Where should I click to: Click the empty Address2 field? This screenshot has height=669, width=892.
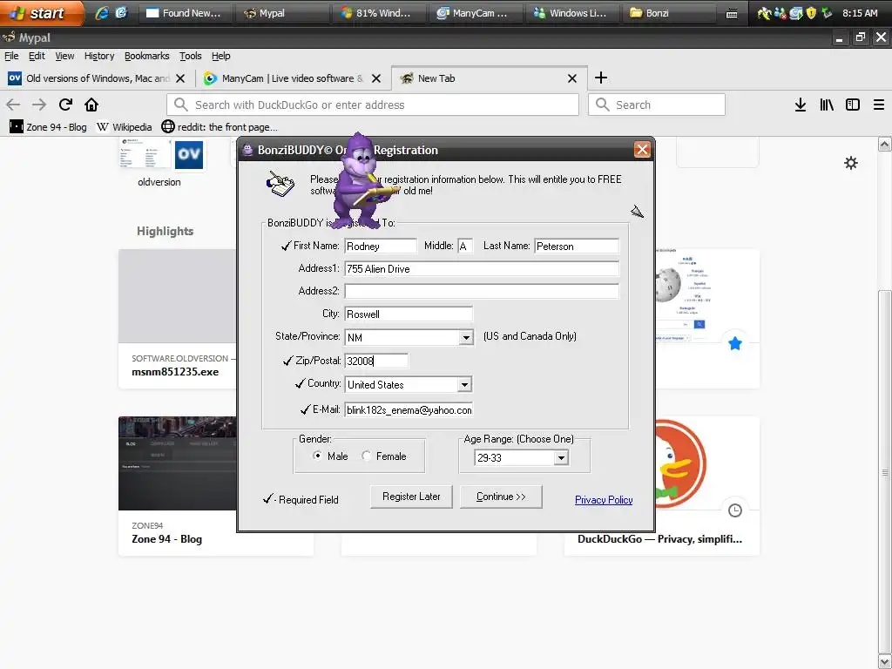[482, 291]
